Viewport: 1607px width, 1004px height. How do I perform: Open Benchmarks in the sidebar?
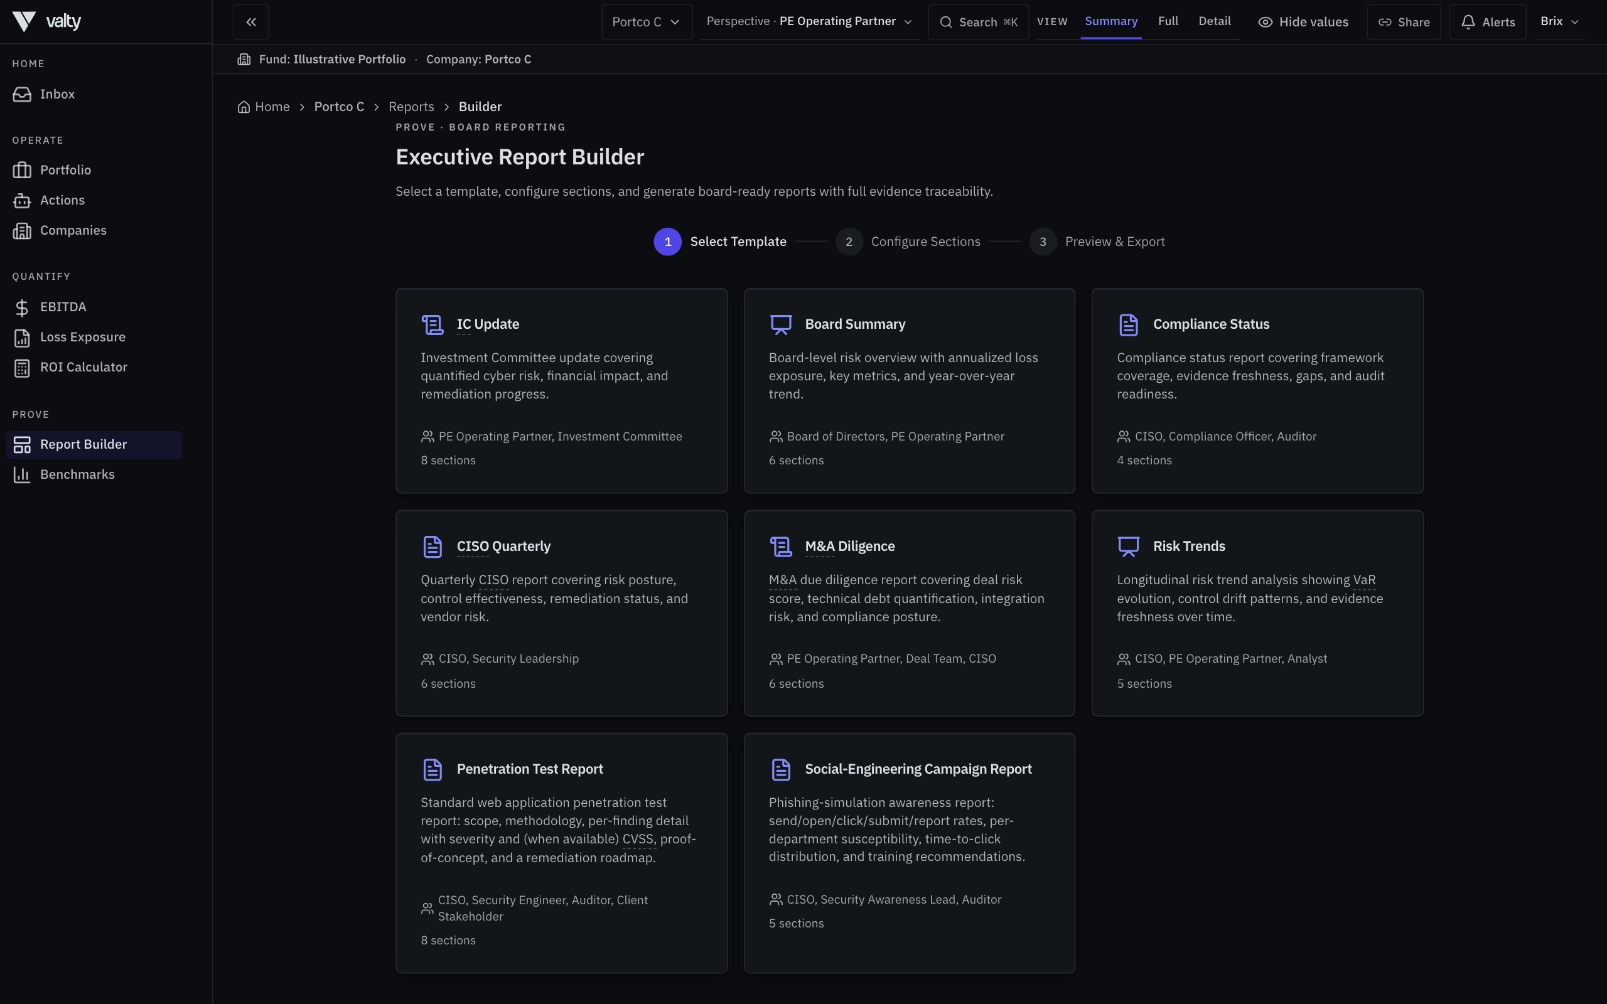(x=93, y=474)
